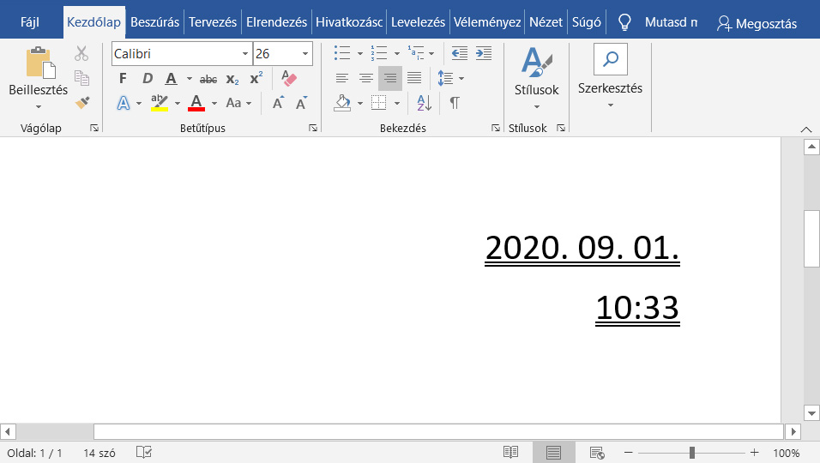Open the Nézet ribbon tab
This screenshot has width=820, height=463.
546,23
